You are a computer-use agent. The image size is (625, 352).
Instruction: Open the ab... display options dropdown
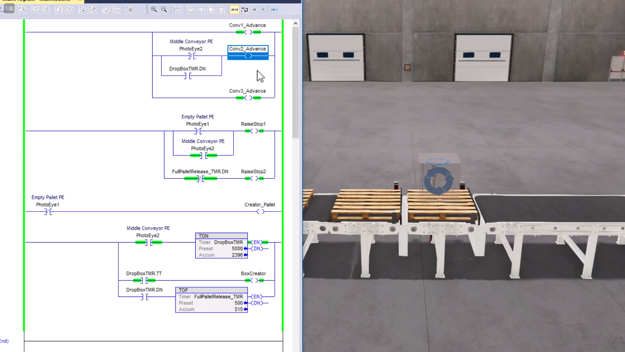pyautogui.click(x=259, y=9)
